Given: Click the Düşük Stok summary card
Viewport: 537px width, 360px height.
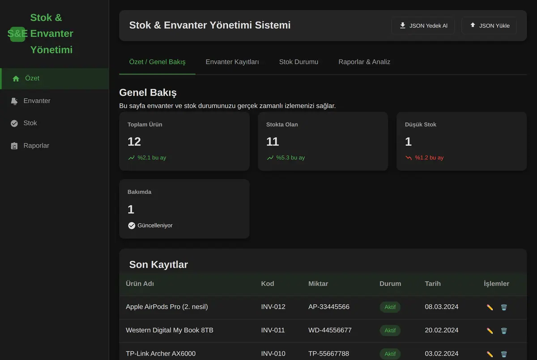Looking at the screenshot, I should (x=462, y=141).
